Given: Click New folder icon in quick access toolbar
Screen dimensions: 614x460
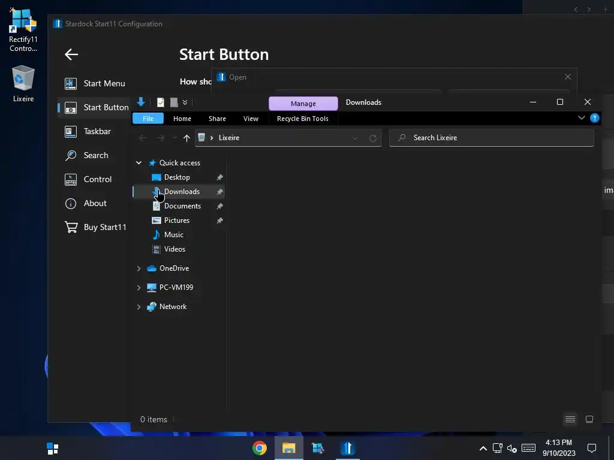Looking at the screenshot, I should pyautogui.click(x=174, y=102).
